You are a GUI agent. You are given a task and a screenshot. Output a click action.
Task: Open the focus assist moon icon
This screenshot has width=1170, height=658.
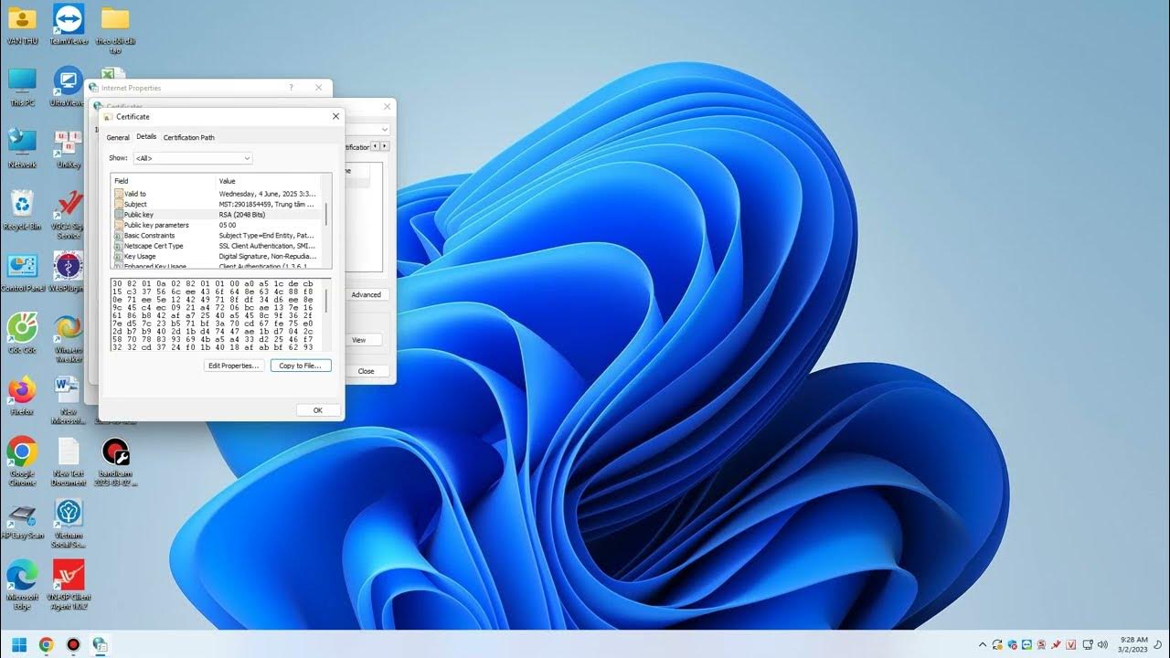(1157, 644)
